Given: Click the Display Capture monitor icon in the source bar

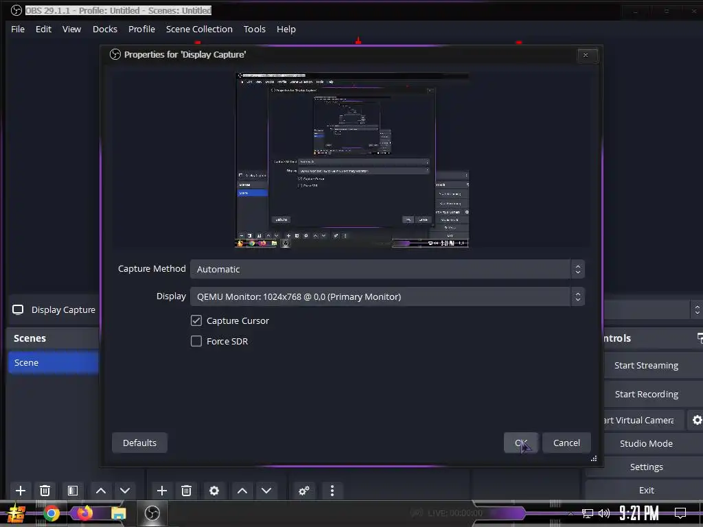Looking at the screenshot, I should (x=18, y=309).
